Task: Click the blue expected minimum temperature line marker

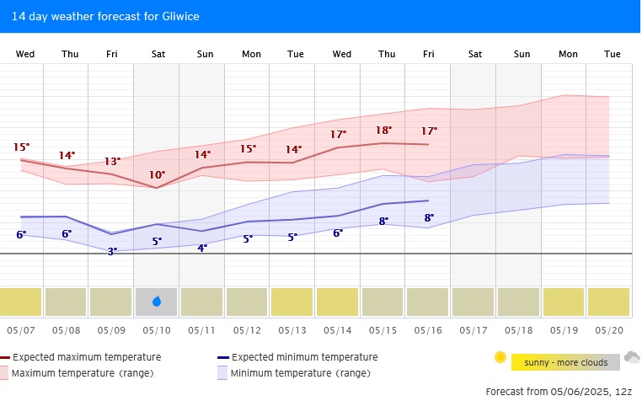Action: pos(223,357)
